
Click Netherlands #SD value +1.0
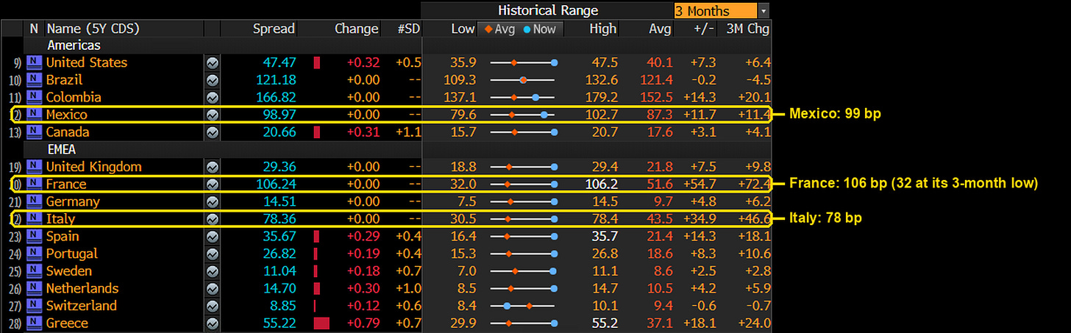click(409, 289)
